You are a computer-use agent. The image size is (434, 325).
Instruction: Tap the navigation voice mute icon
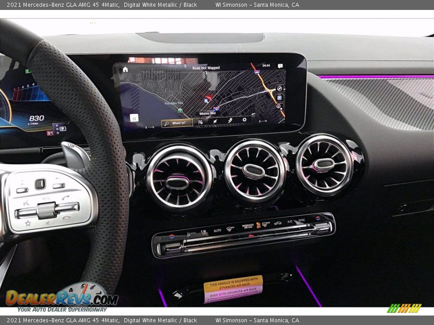215,121
